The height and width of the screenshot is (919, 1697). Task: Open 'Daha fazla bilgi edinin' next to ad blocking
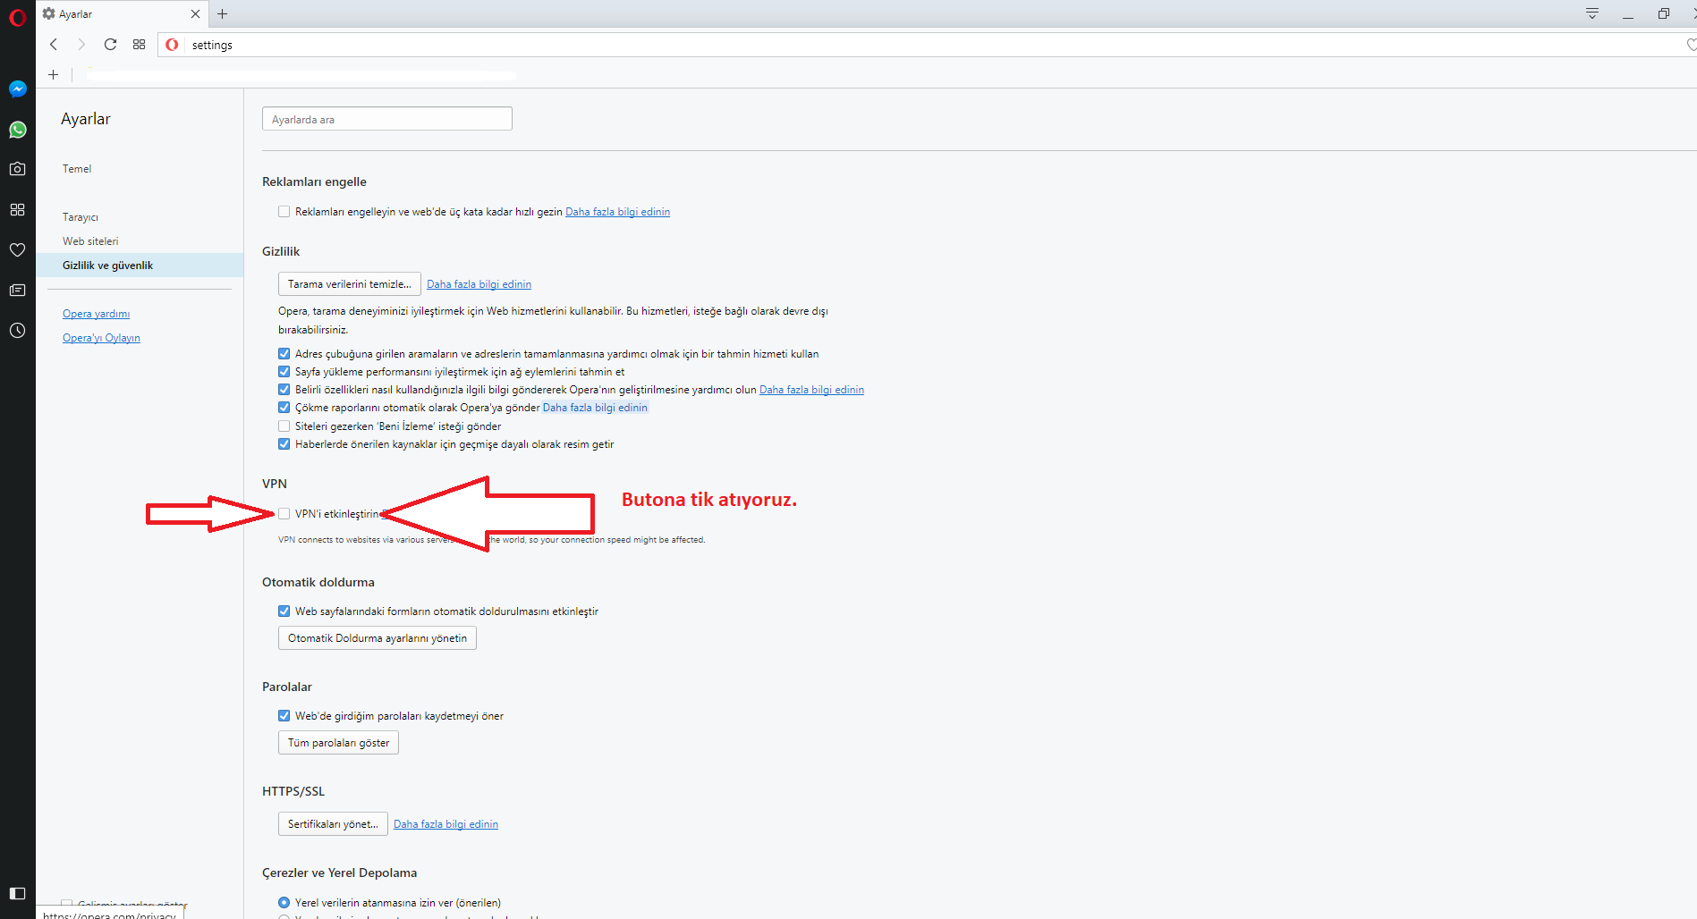[617, 212]
